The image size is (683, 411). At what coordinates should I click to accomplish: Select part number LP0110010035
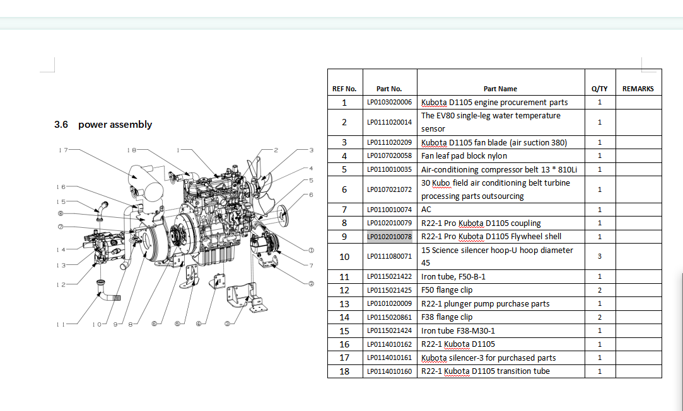pyautogui.click(x=389, y=169)
